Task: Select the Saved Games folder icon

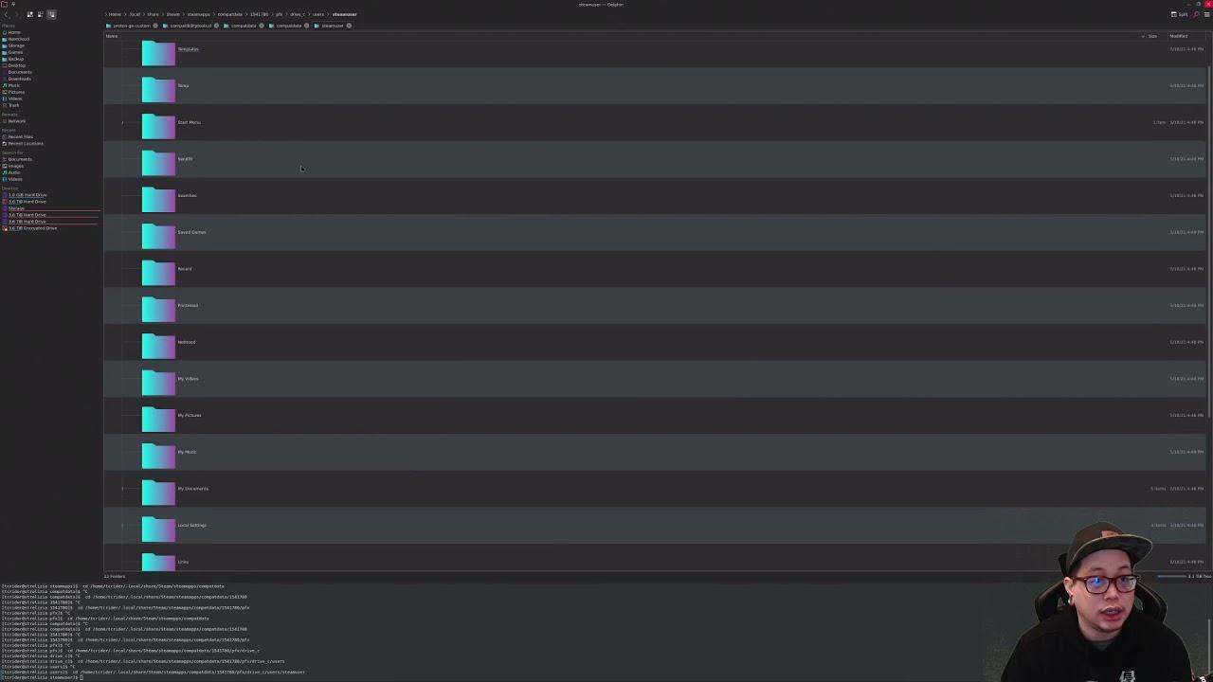Action: pos(158,236)
